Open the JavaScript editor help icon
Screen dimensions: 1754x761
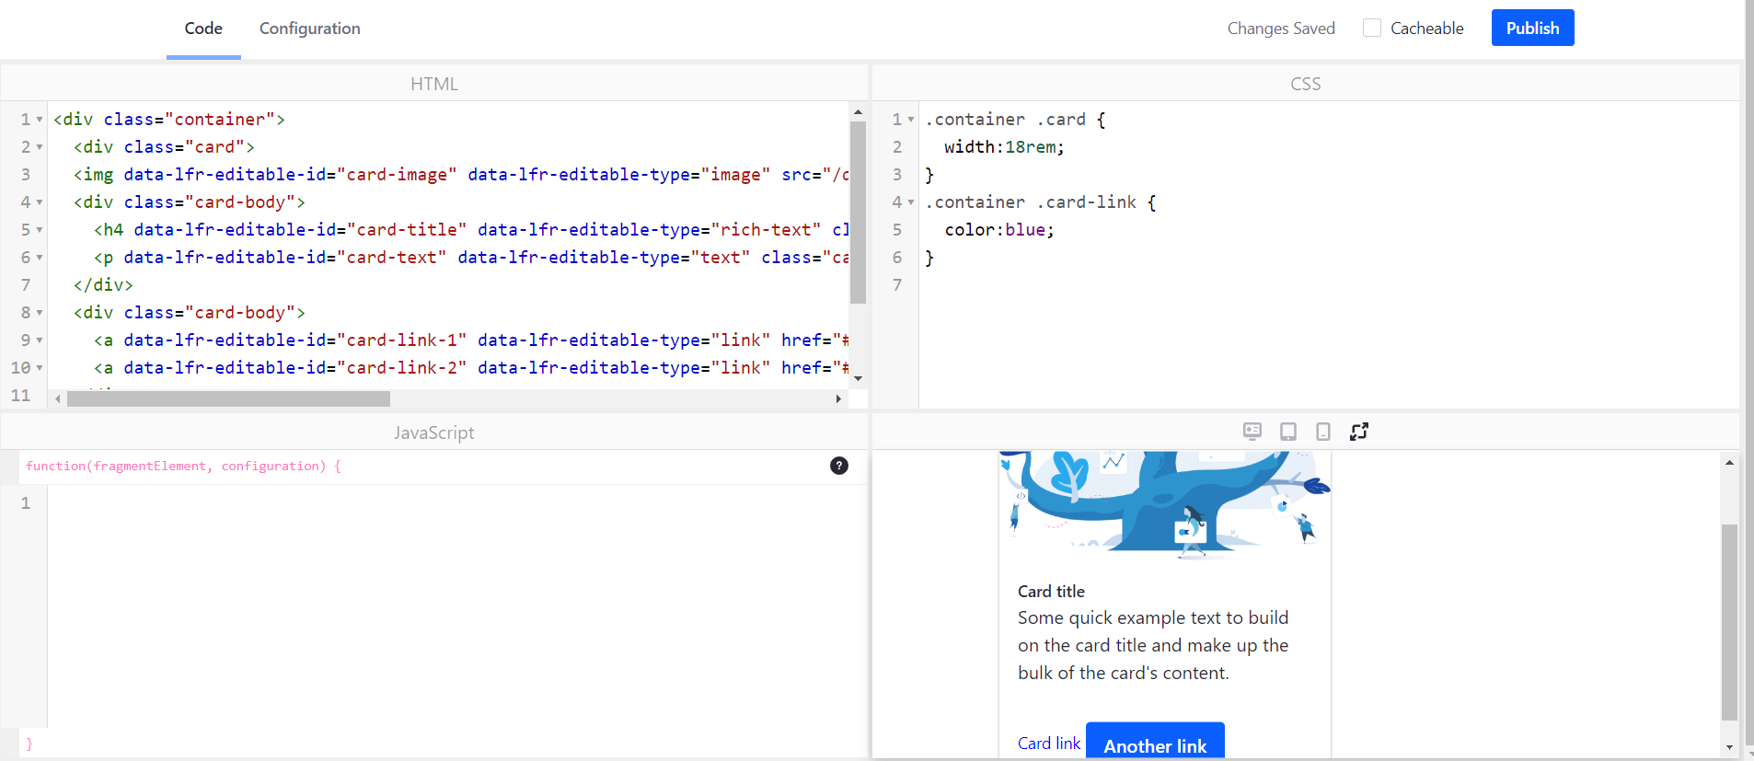pos(839,466)
